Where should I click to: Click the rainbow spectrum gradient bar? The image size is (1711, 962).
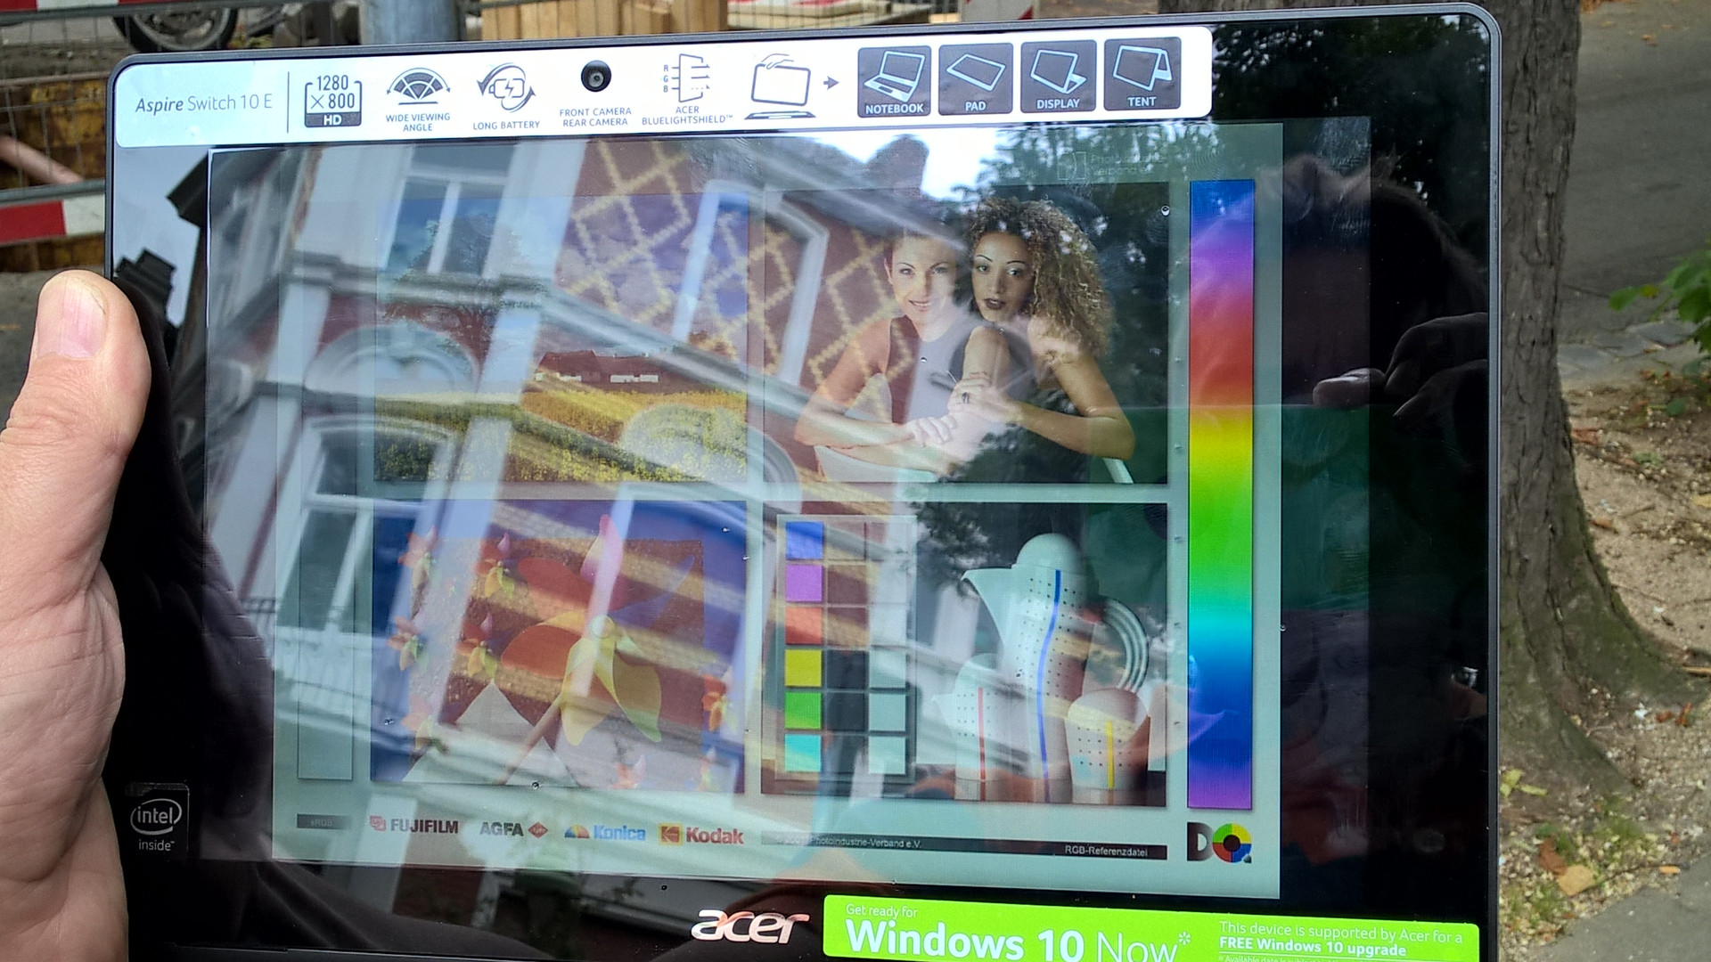[x=1222, y=494]
